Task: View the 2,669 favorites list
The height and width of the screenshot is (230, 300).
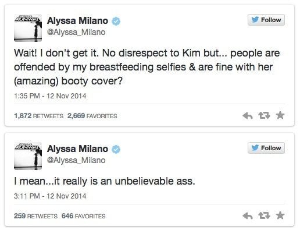Action: click(x=92, y=116)
